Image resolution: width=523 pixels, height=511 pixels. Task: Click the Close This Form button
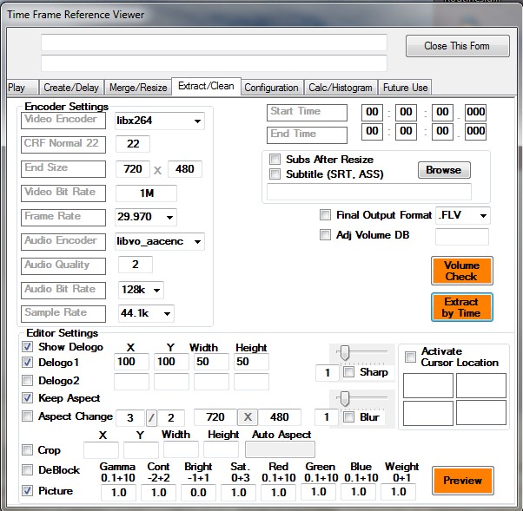coord(458,46)
